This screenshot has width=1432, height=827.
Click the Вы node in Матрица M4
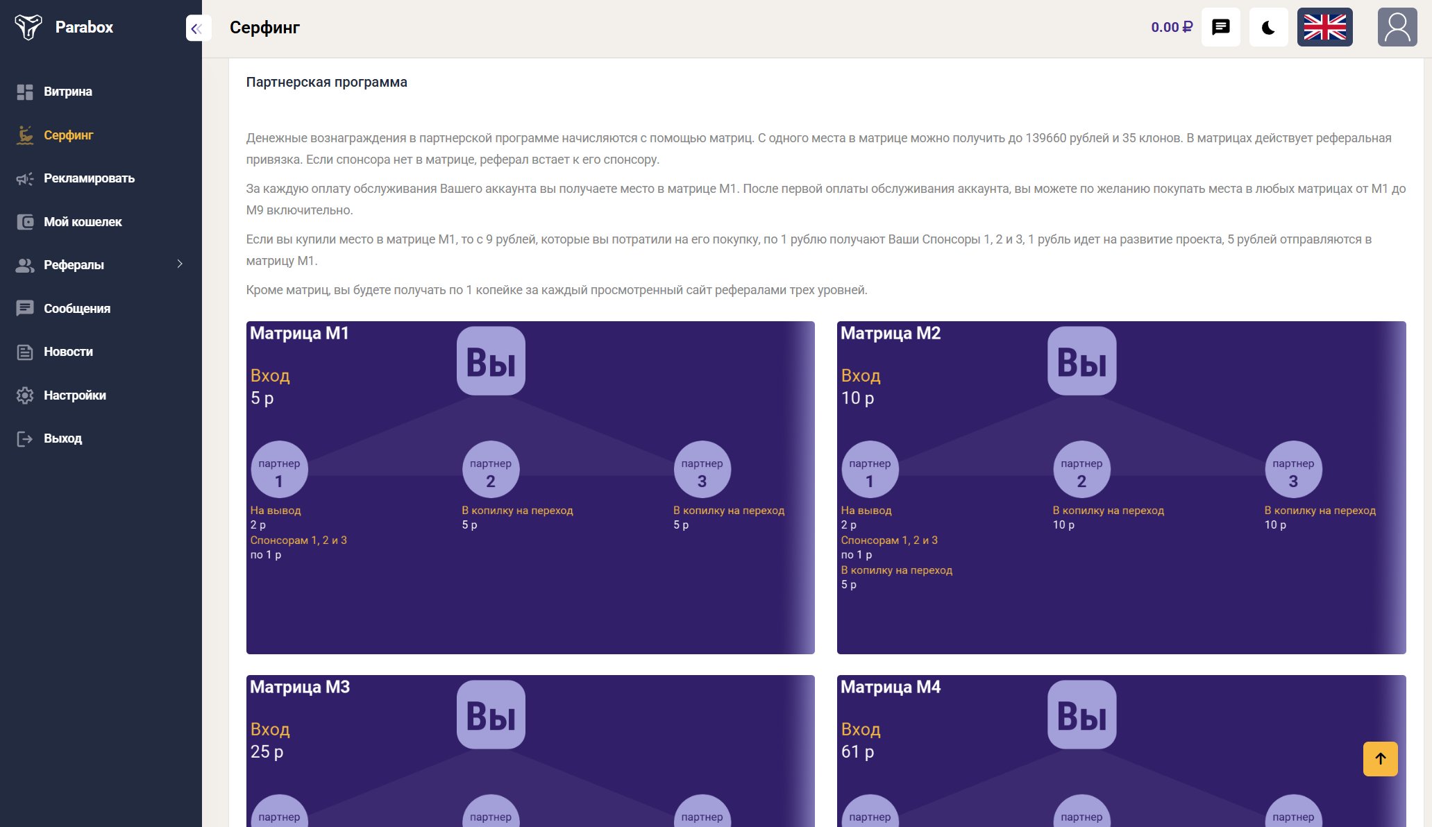(1082, 715)
